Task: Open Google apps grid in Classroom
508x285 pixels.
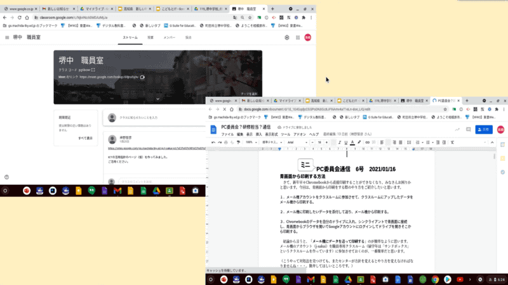Action: tap(298, 37)
